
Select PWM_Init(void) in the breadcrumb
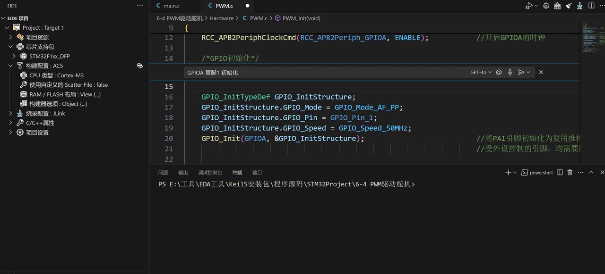click(x=301, y=18)
